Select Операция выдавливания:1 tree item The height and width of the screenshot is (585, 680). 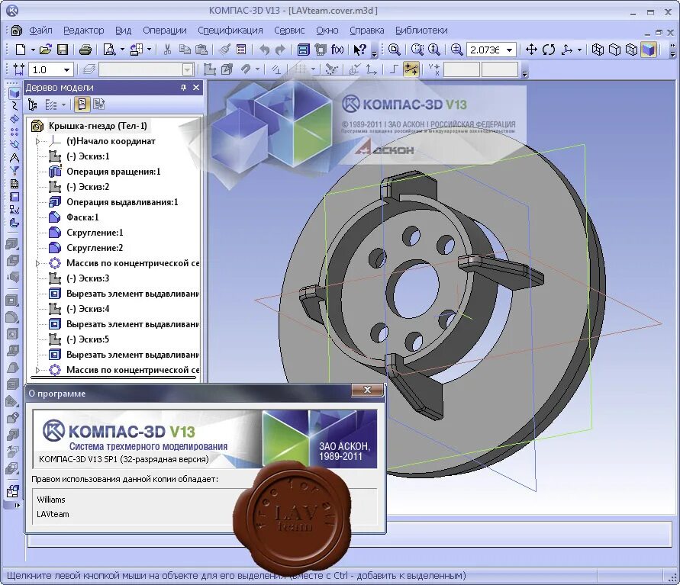pyautogui.click(x=122, y=202)
